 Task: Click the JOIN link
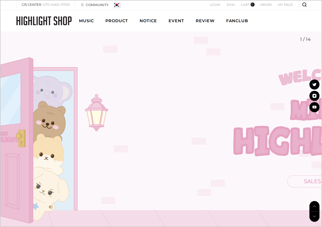pos(230,5)
